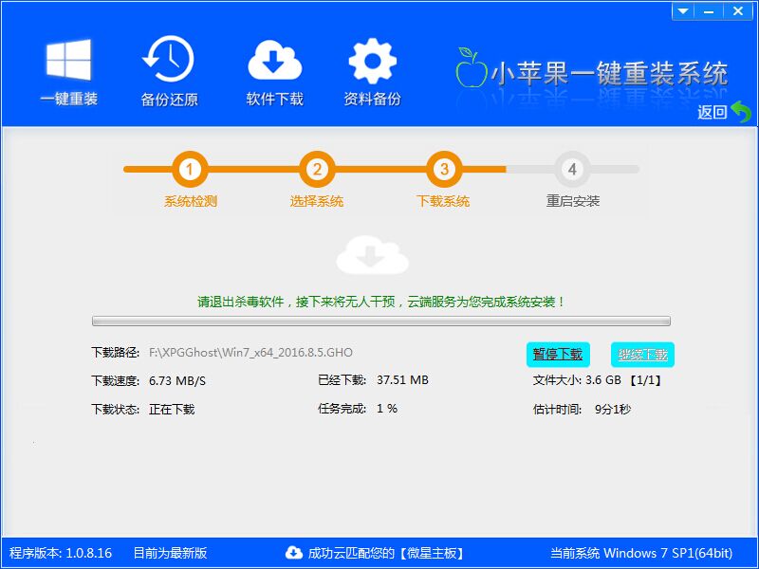Click the 备份还原 tab label

170,100
